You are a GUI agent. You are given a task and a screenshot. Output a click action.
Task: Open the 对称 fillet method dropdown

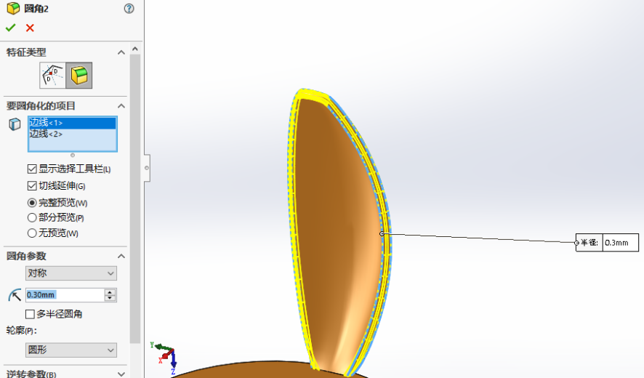[71, 273]
